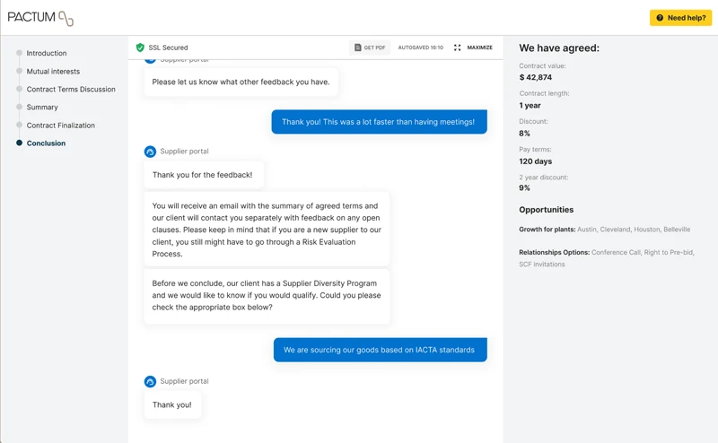Jump to the Summary step
Screen dimensions: 718x443
click(42, 108)
